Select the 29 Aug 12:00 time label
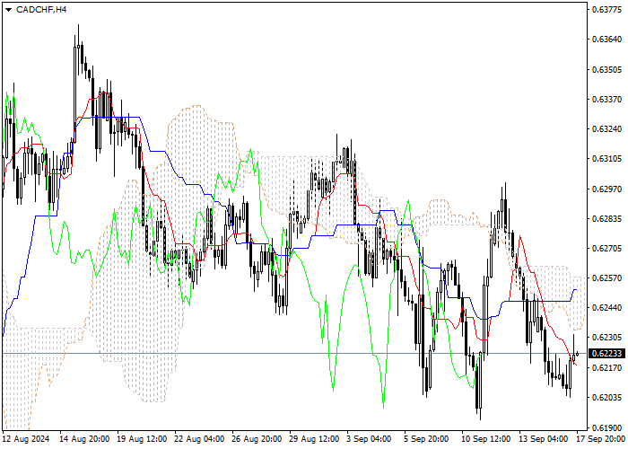628x449 pixels. tap(315, 439)
